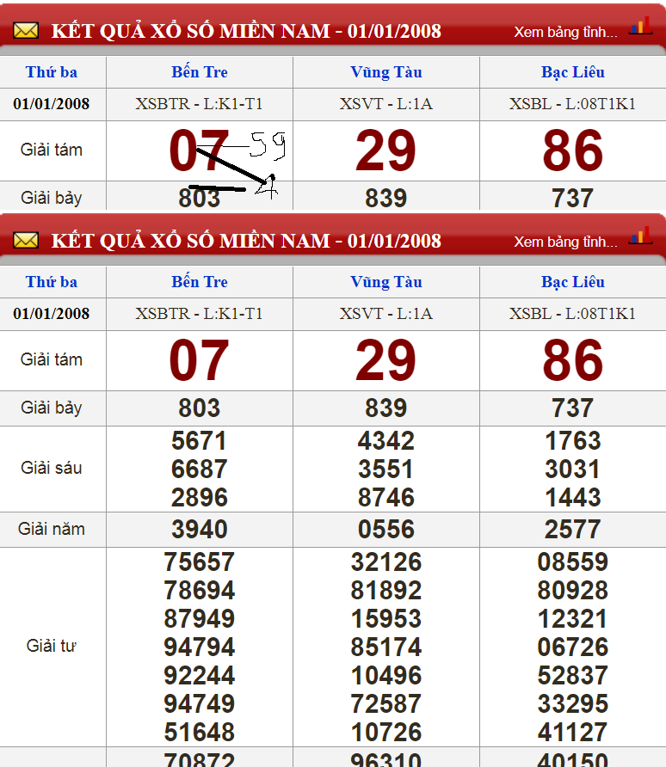
Task: Open the bar chart icon in the upper header
Action: click(x=641, y=26)
